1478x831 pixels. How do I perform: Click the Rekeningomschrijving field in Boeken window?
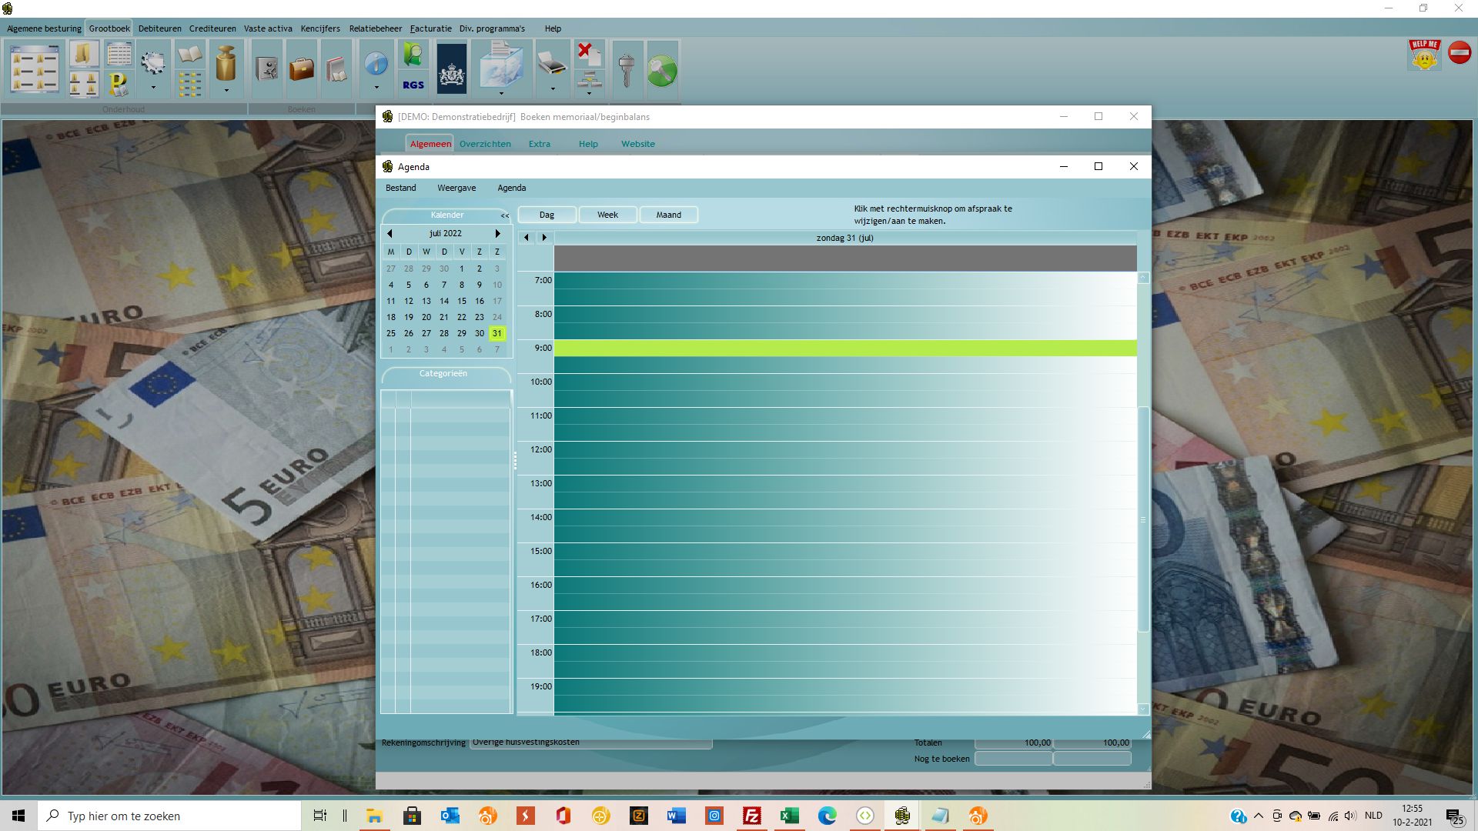click(x=590, y=743)
